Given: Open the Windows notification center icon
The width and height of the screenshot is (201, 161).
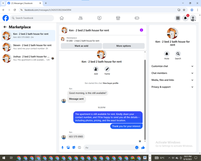Looking at the screenshot, I should pyautogui.click(x=196, y=158).
